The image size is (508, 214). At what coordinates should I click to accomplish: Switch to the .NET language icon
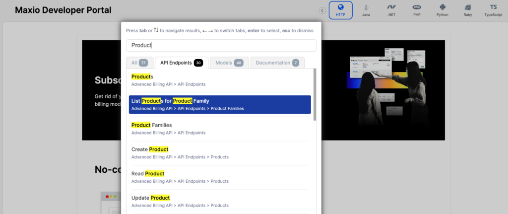point(391,10)
